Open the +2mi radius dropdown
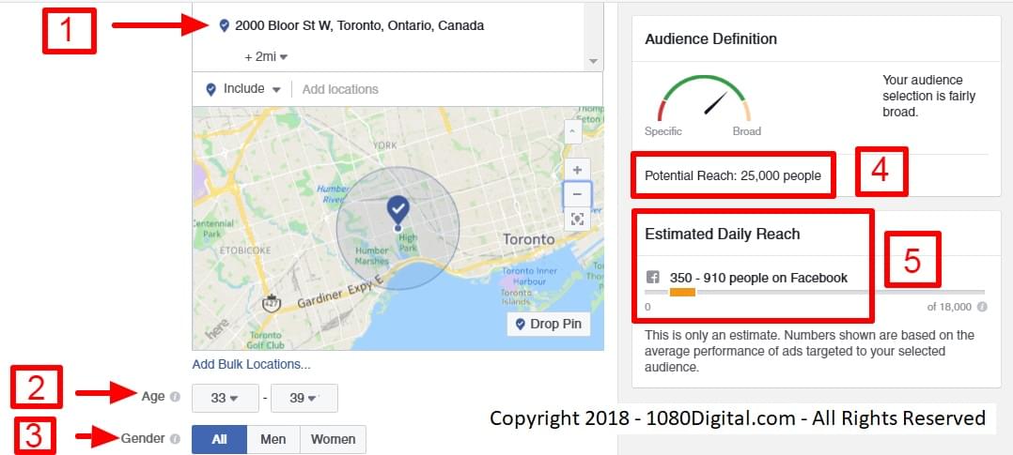 click(x=266, y=57)
